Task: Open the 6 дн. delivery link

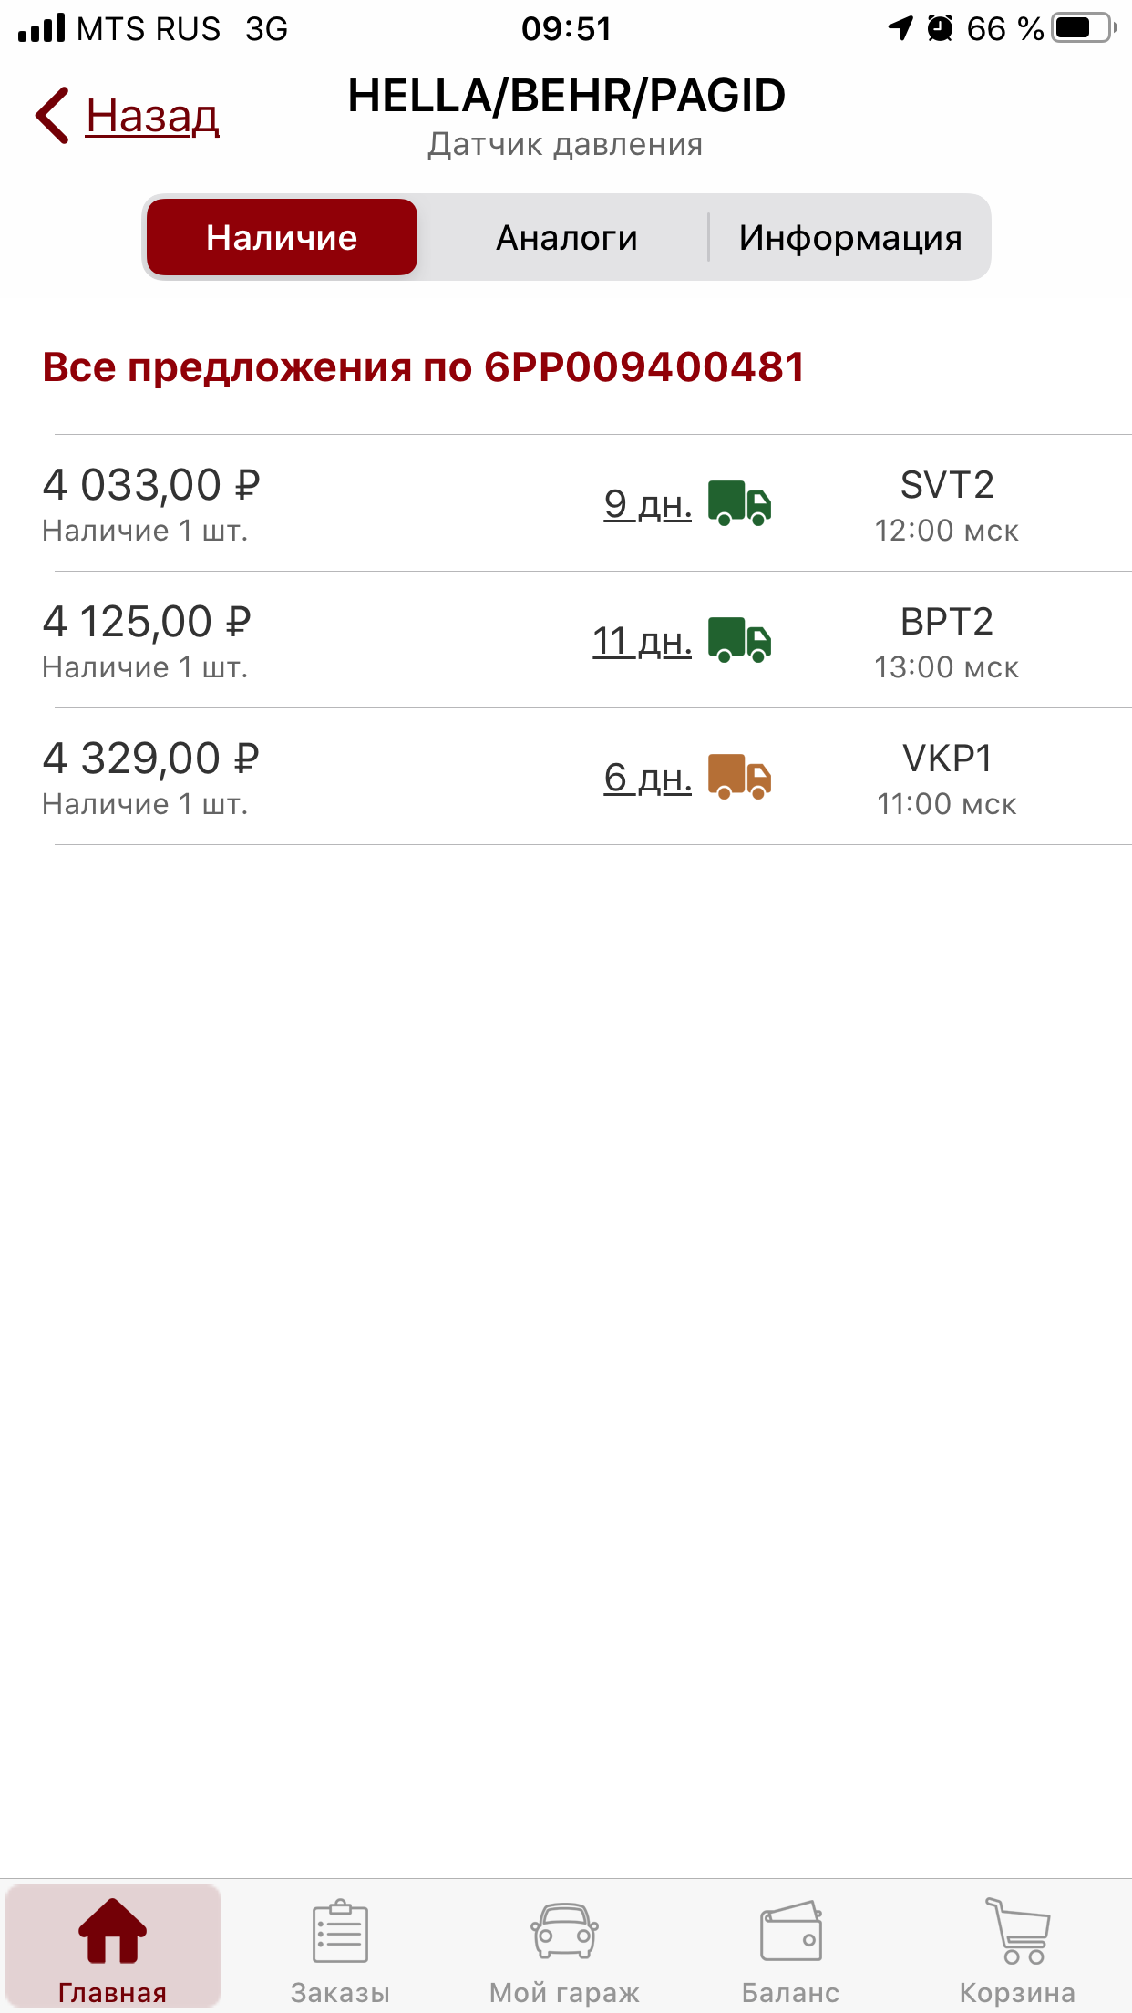Action: tap(647, 777)
